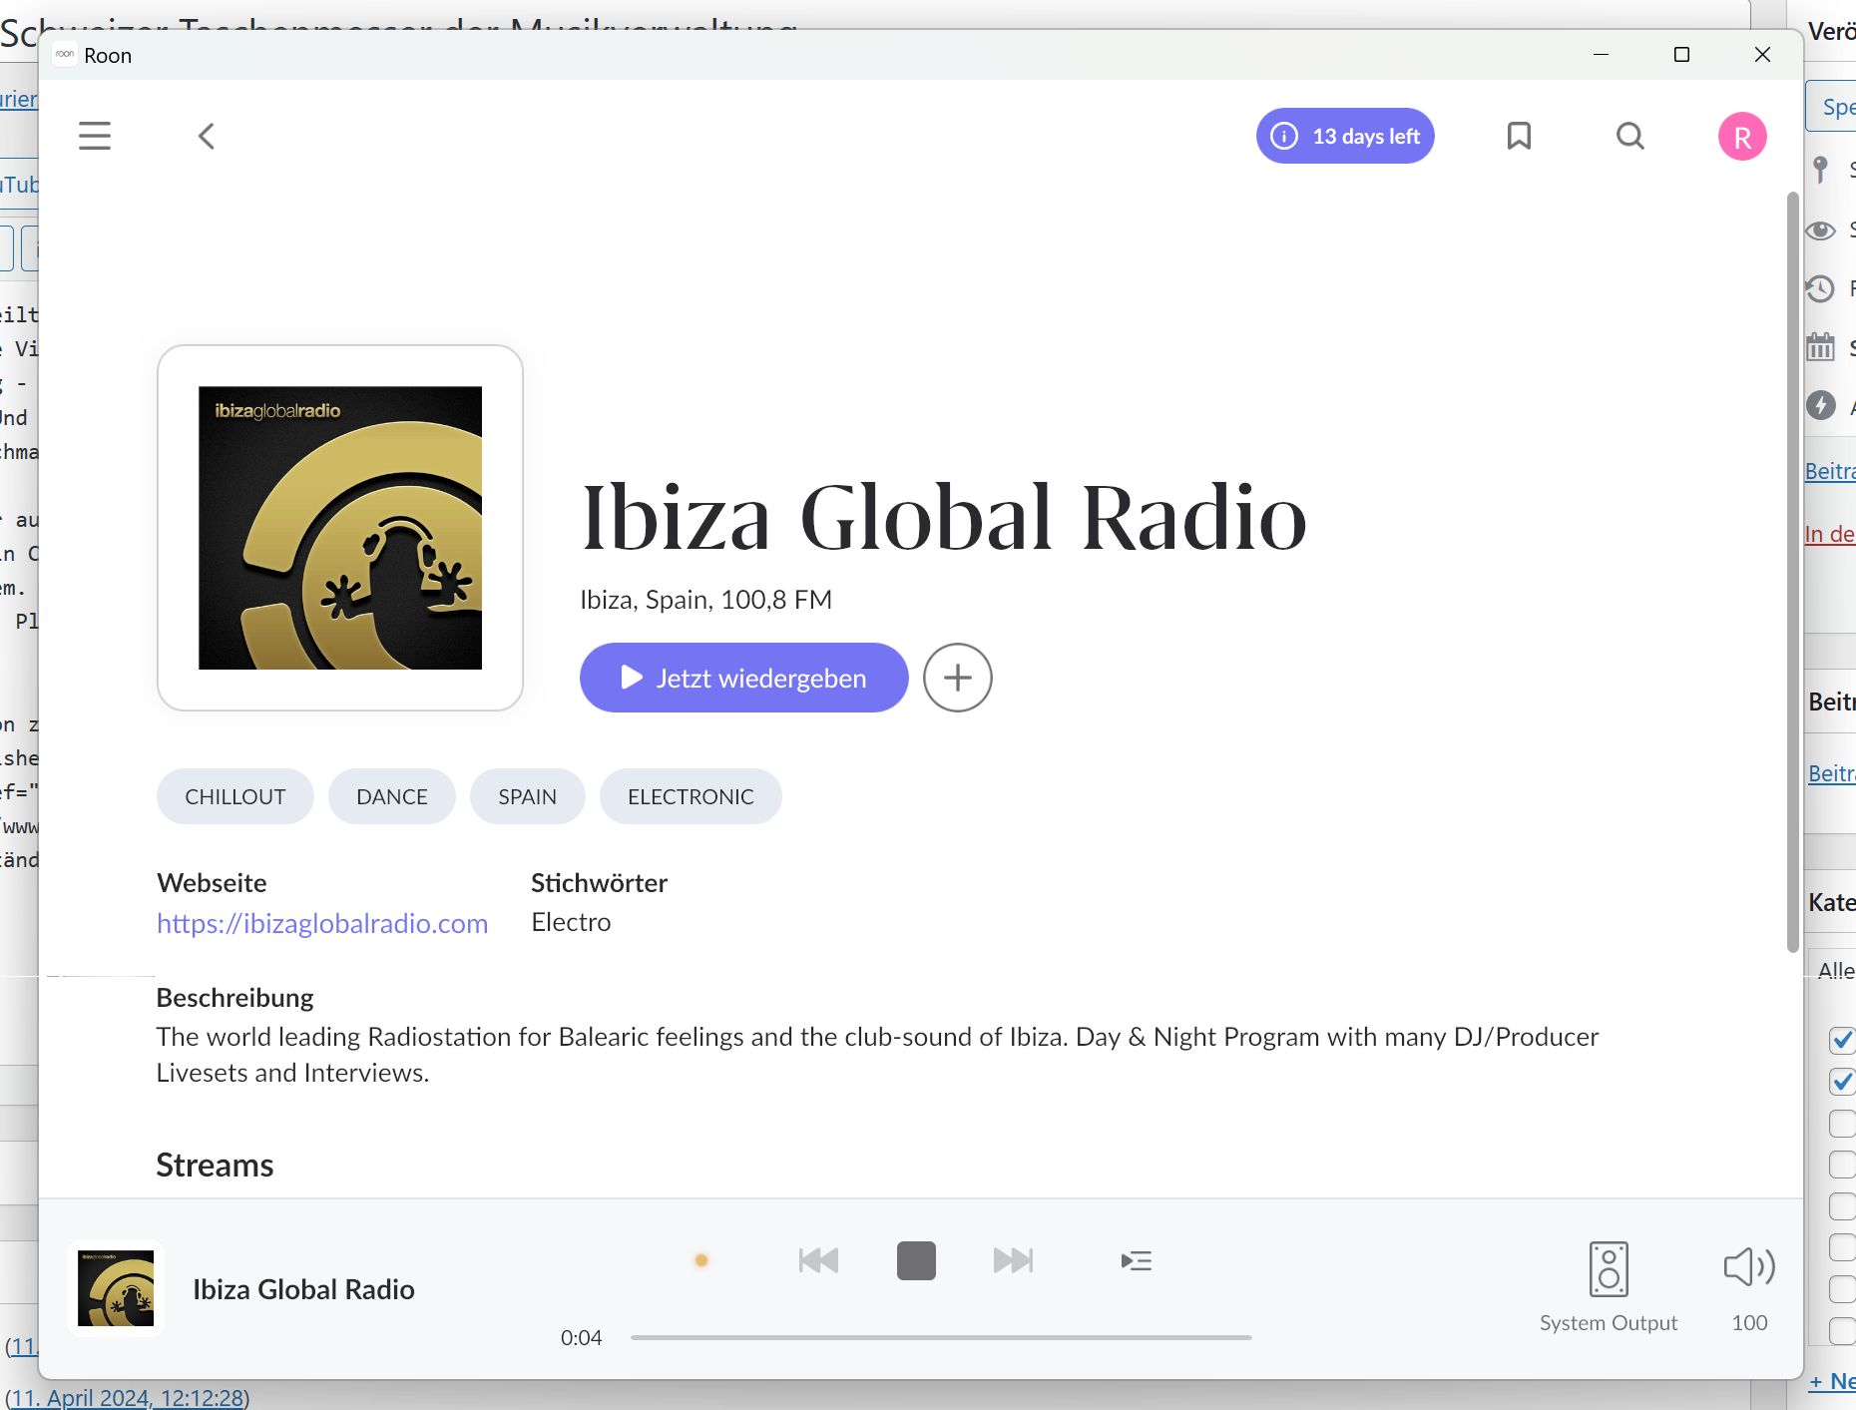Select the SPAIN tag
This screenshot has height=1410, width=1856.
click(528, 796)
